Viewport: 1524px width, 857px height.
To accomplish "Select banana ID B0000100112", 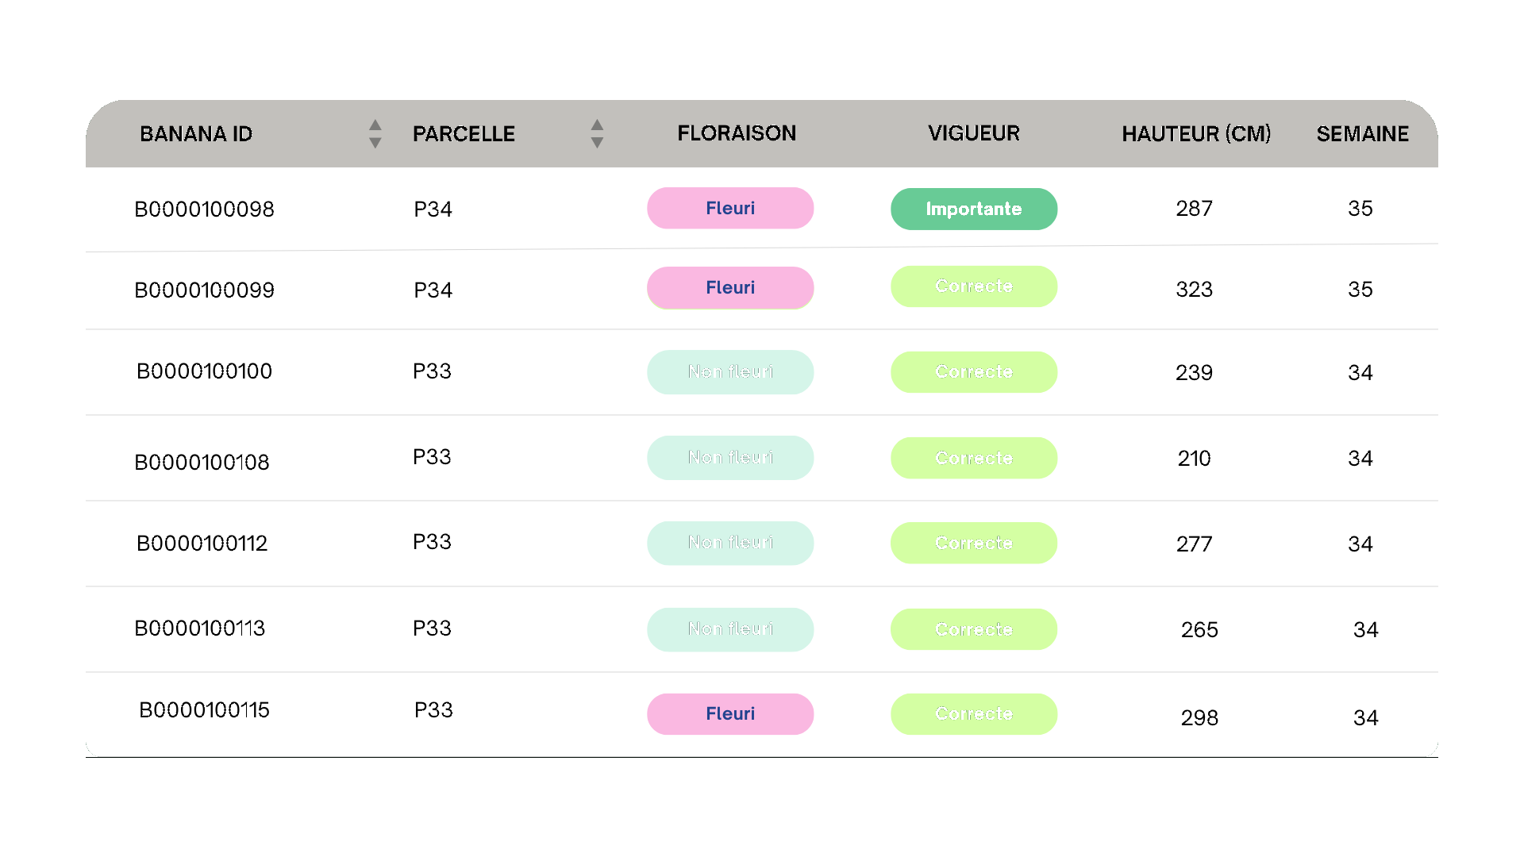I will coord(202,544).
